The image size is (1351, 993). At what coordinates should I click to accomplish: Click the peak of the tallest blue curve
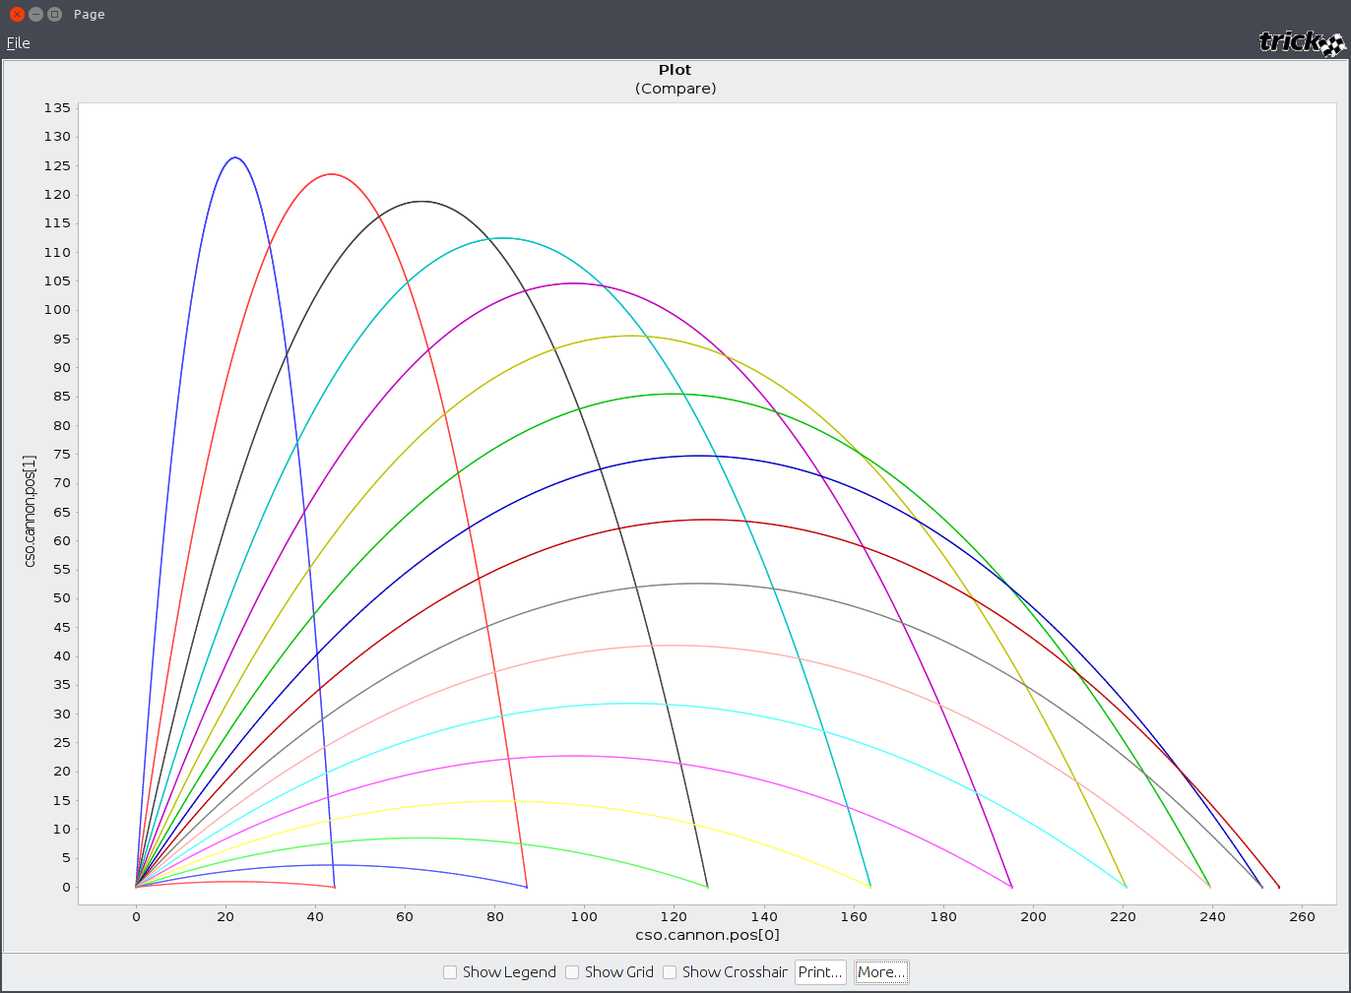pos(234,157)
